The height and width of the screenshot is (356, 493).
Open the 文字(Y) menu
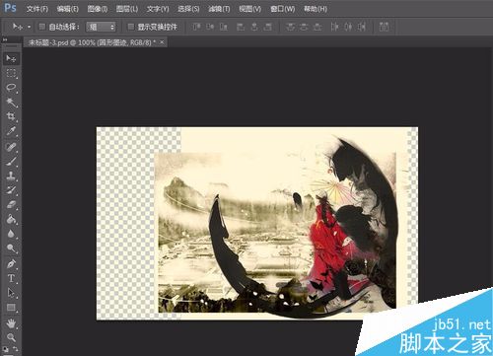(158, 9)
